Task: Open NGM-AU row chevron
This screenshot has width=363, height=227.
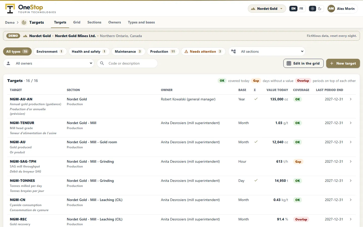Action: [351, 142]
